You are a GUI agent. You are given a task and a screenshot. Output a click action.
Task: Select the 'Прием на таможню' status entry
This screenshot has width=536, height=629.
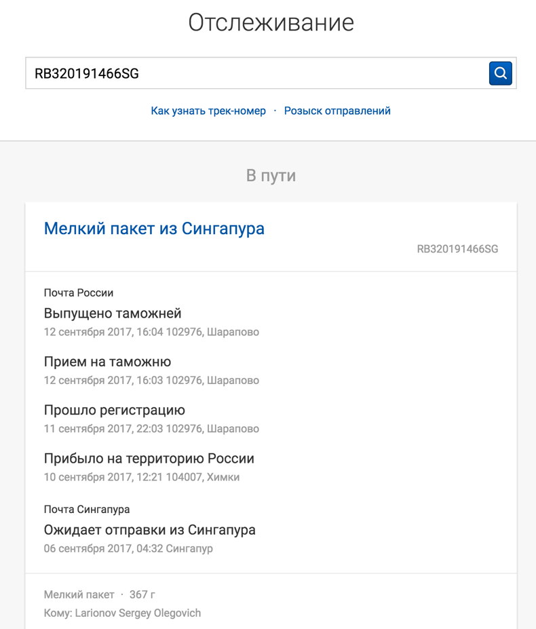107,362
